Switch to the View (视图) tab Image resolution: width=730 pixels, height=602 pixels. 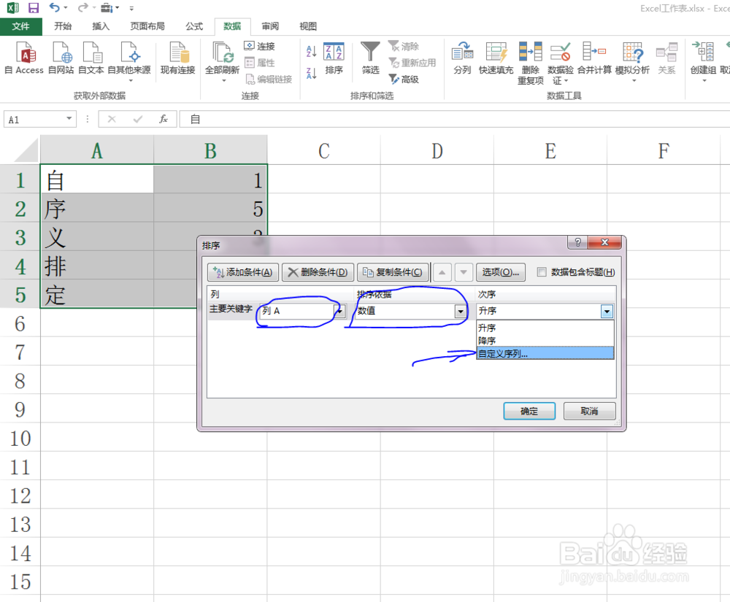(308, 26)
